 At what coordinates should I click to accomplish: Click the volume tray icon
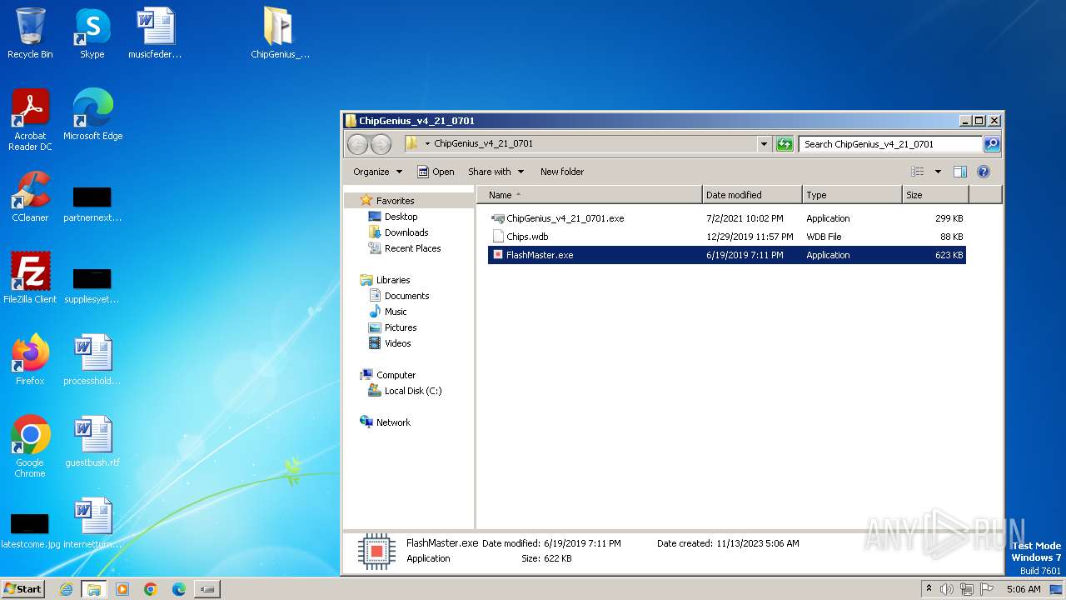point(947,589)
